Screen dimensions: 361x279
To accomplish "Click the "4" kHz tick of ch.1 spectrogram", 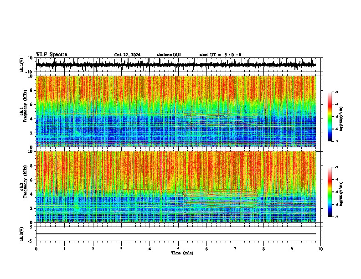I will (x=32, y=119).
